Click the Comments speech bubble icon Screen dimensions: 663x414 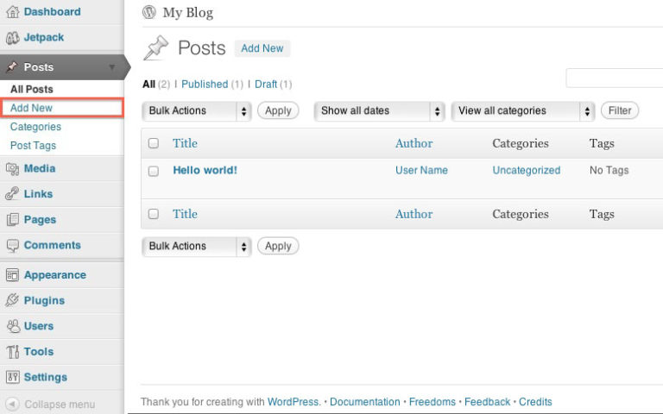[x=12, y=246]
